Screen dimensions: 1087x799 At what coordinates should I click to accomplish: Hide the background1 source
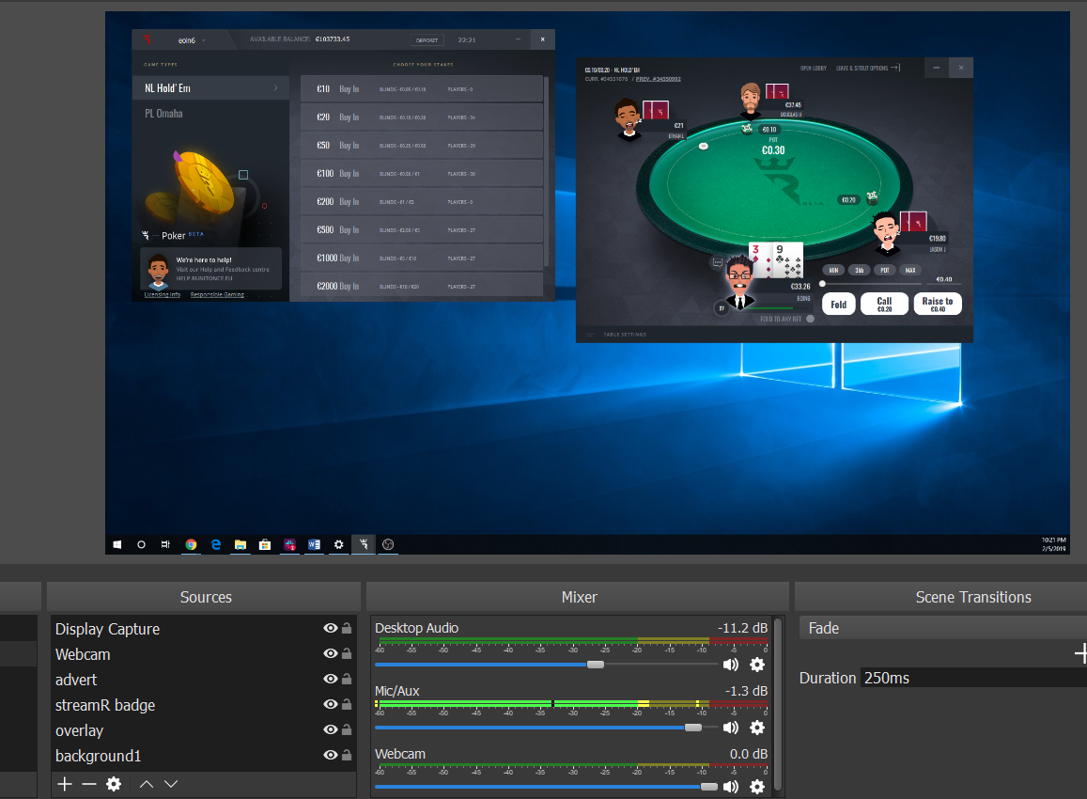pos(331,756)
